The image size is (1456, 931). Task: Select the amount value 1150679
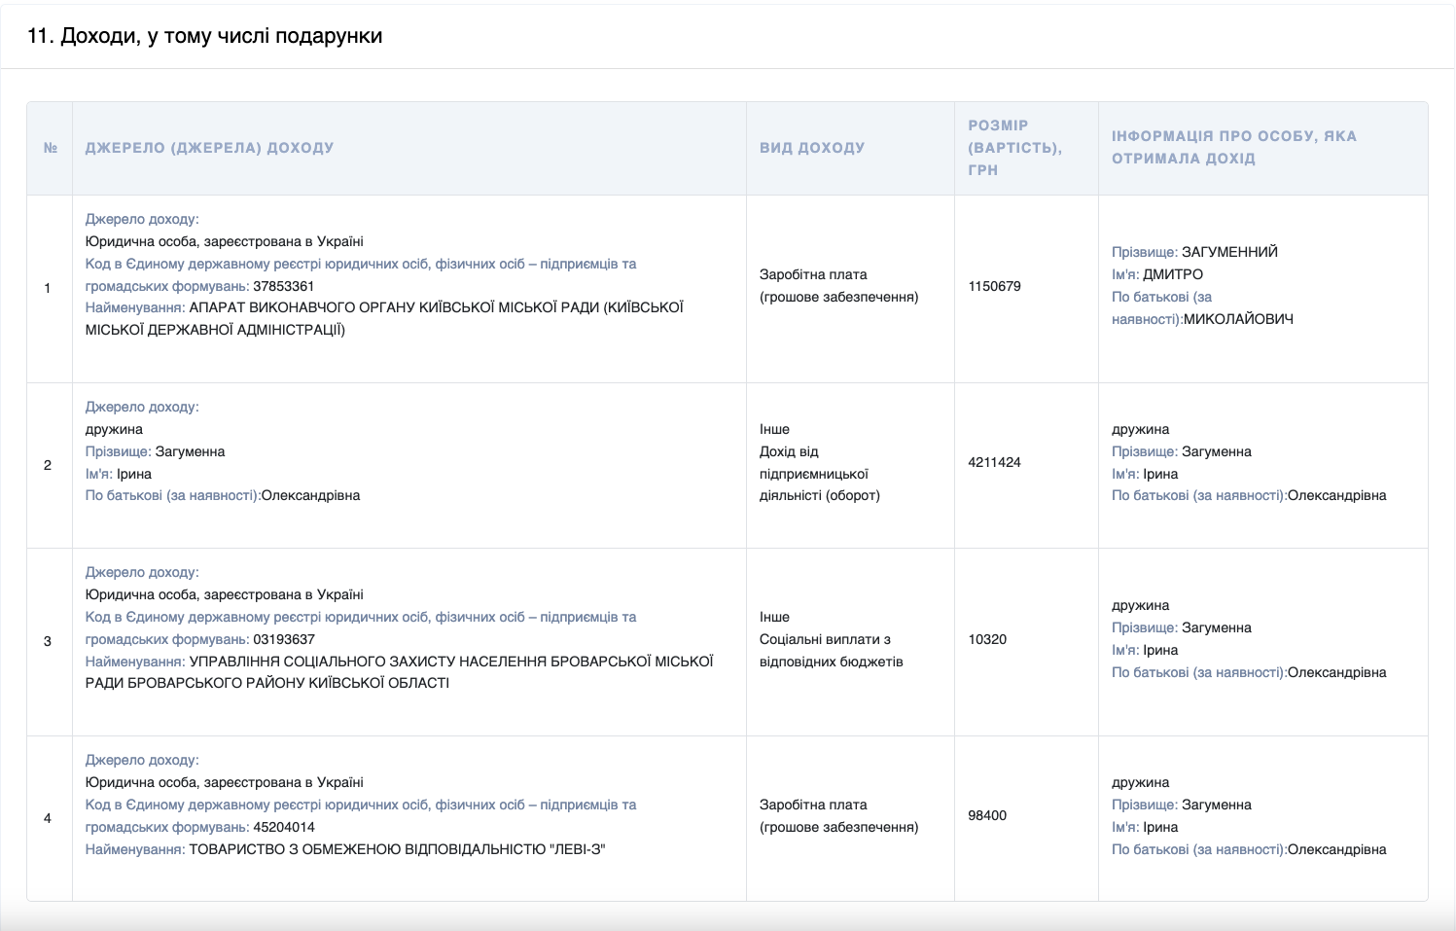994,286
